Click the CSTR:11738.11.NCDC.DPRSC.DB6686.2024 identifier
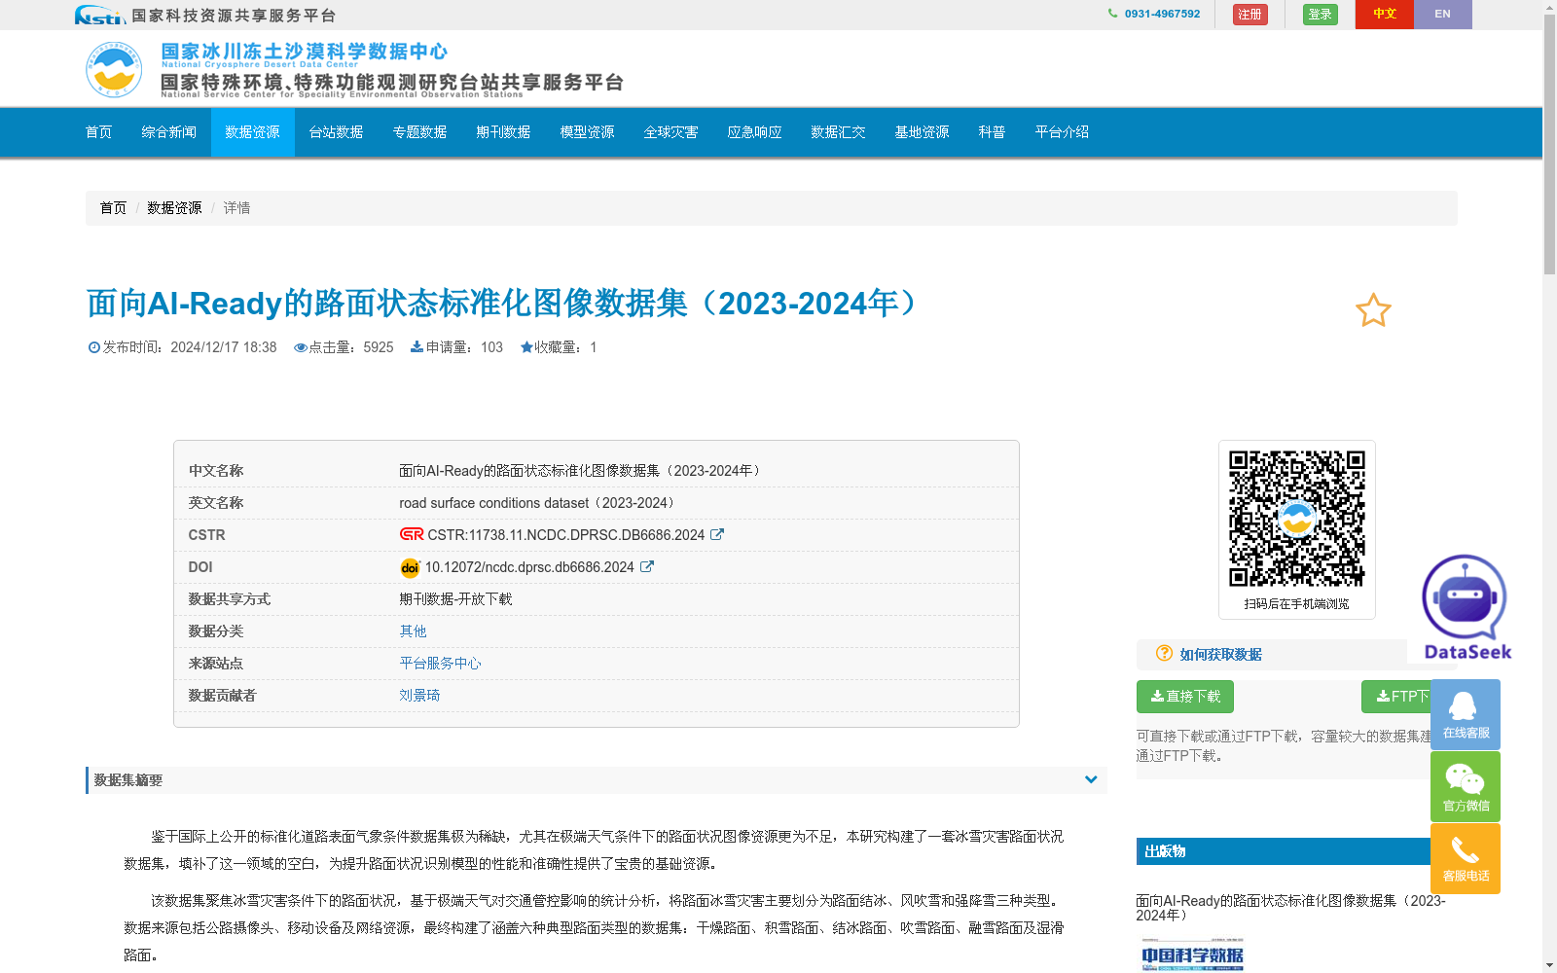 (x=566, y=535)
